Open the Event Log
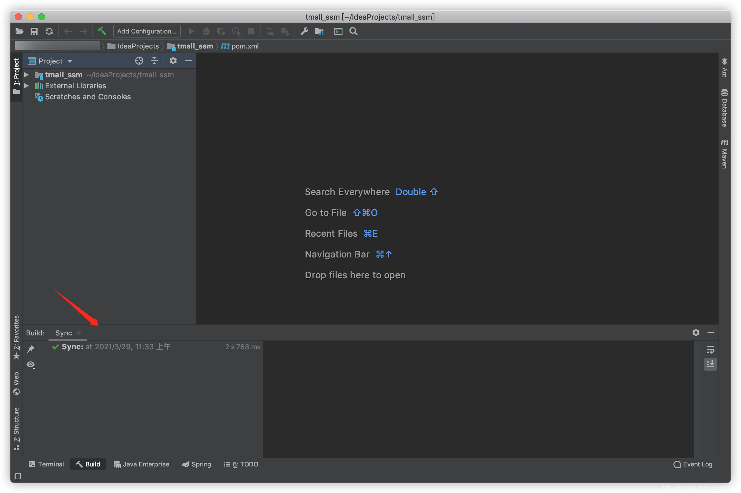This screenshot has width=741, height=493. [693, 464]
